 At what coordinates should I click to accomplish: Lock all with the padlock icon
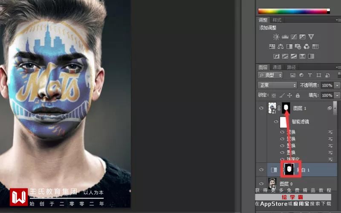pos(298,95)
